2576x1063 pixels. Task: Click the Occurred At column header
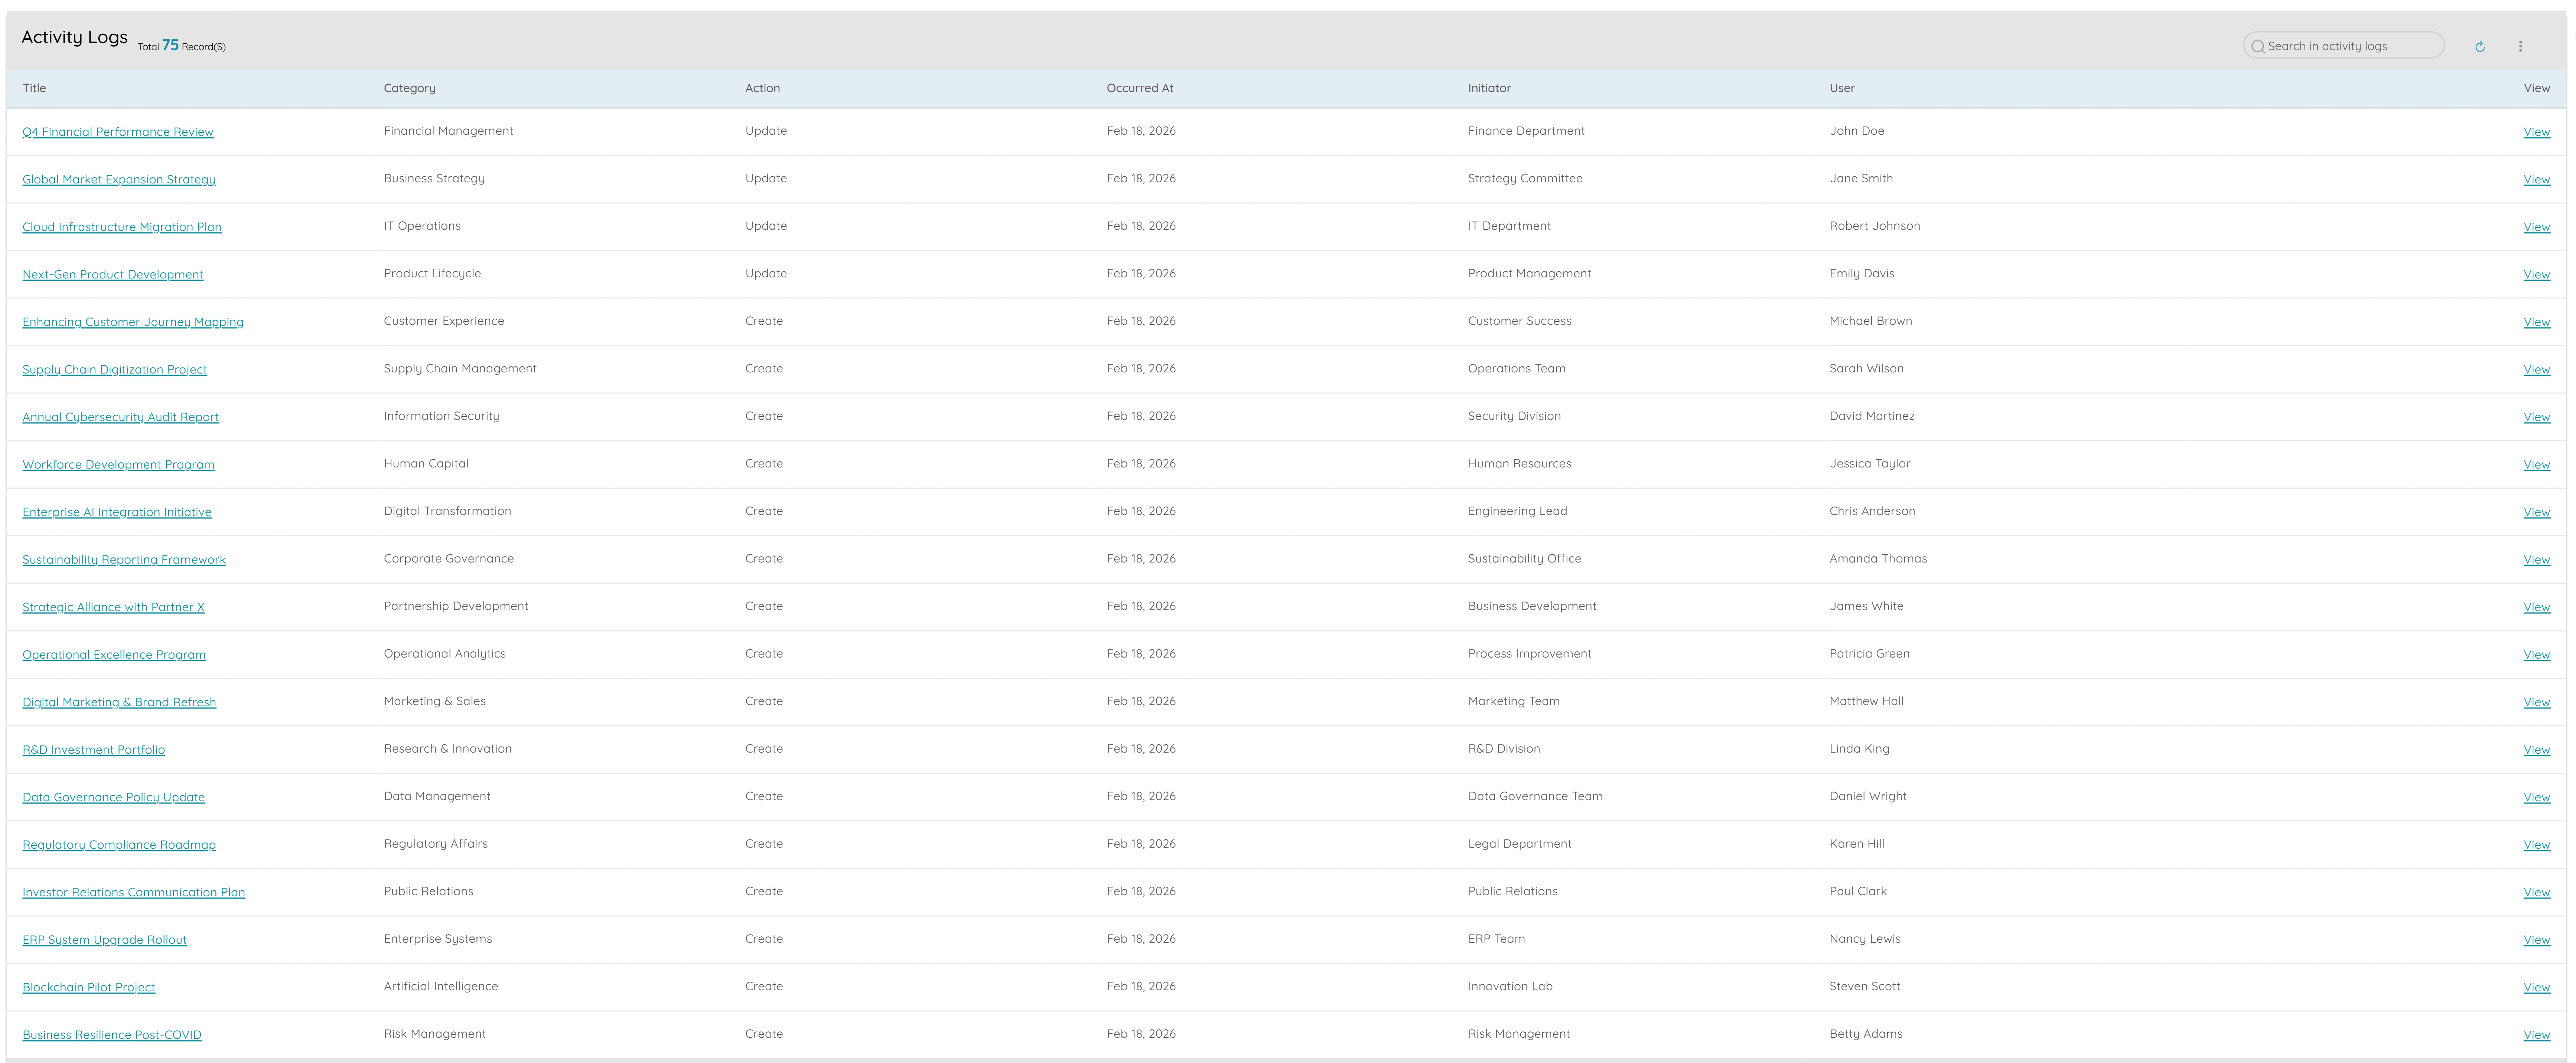(x=1139, y=88)
